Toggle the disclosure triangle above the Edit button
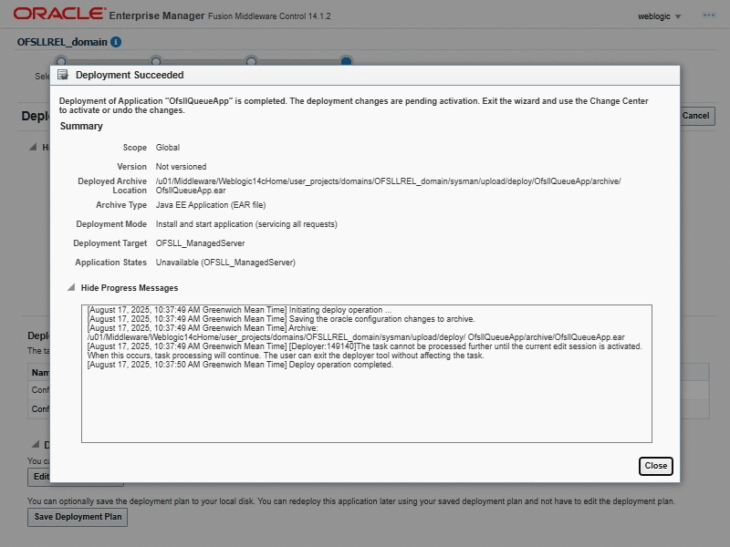 point(33,445)
